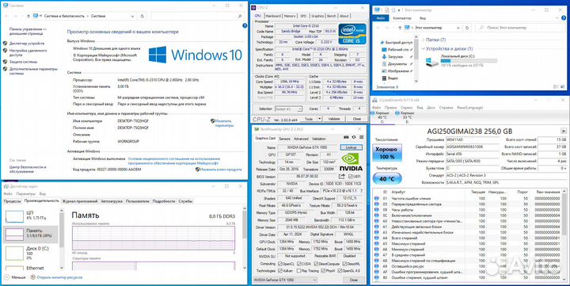Click the Explorer help question mark icon
570x286 pixels.
pyautogui.click(x=564, y=18)
